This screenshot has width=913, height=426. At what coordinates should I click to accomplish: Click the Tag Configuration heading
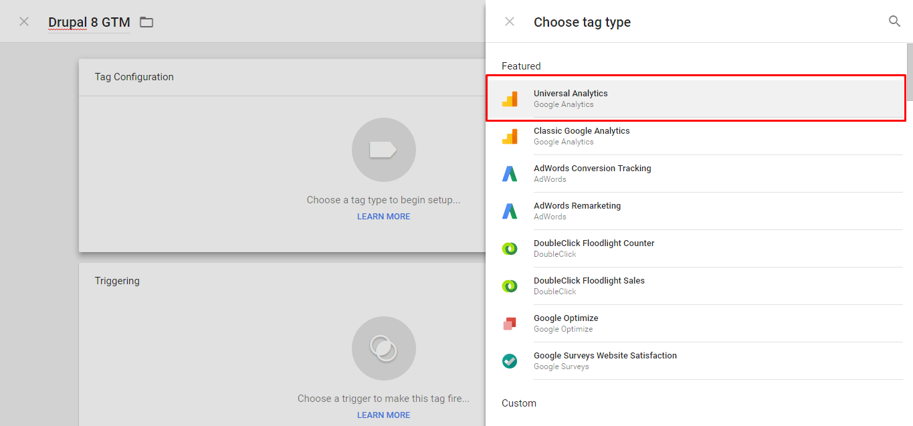coord(134,77)
